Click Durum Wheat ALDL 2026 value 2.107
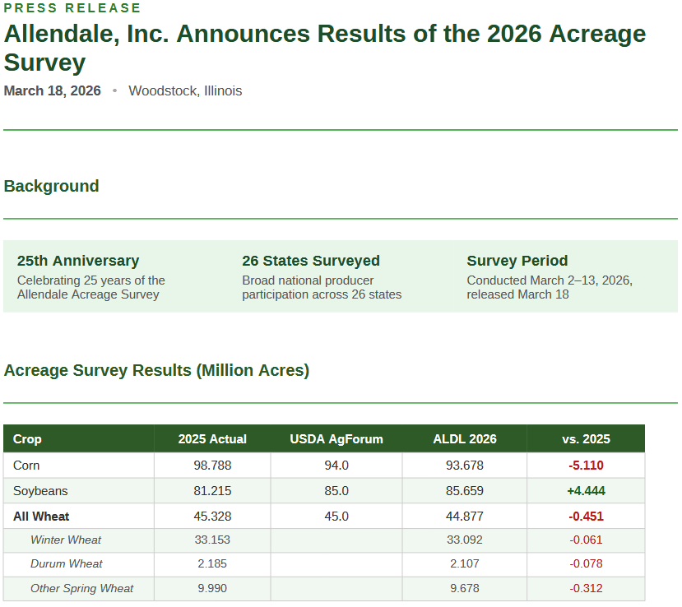 [x=465, y=563]
